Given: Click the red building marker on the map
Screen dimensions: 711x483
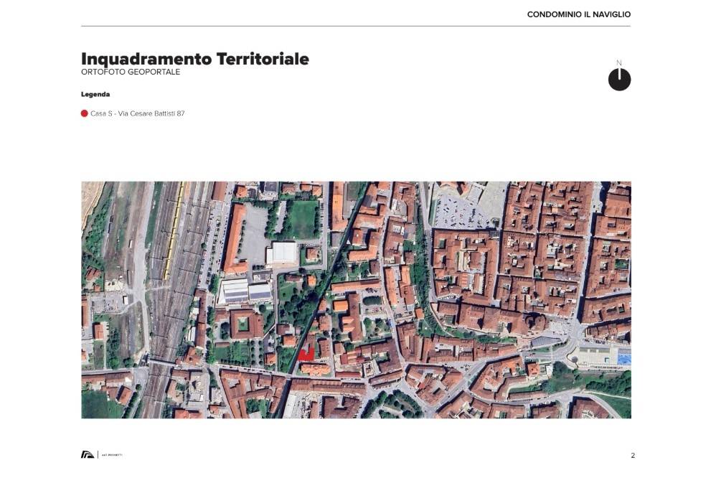Looking at the screenshot, I should coord(306,355).
